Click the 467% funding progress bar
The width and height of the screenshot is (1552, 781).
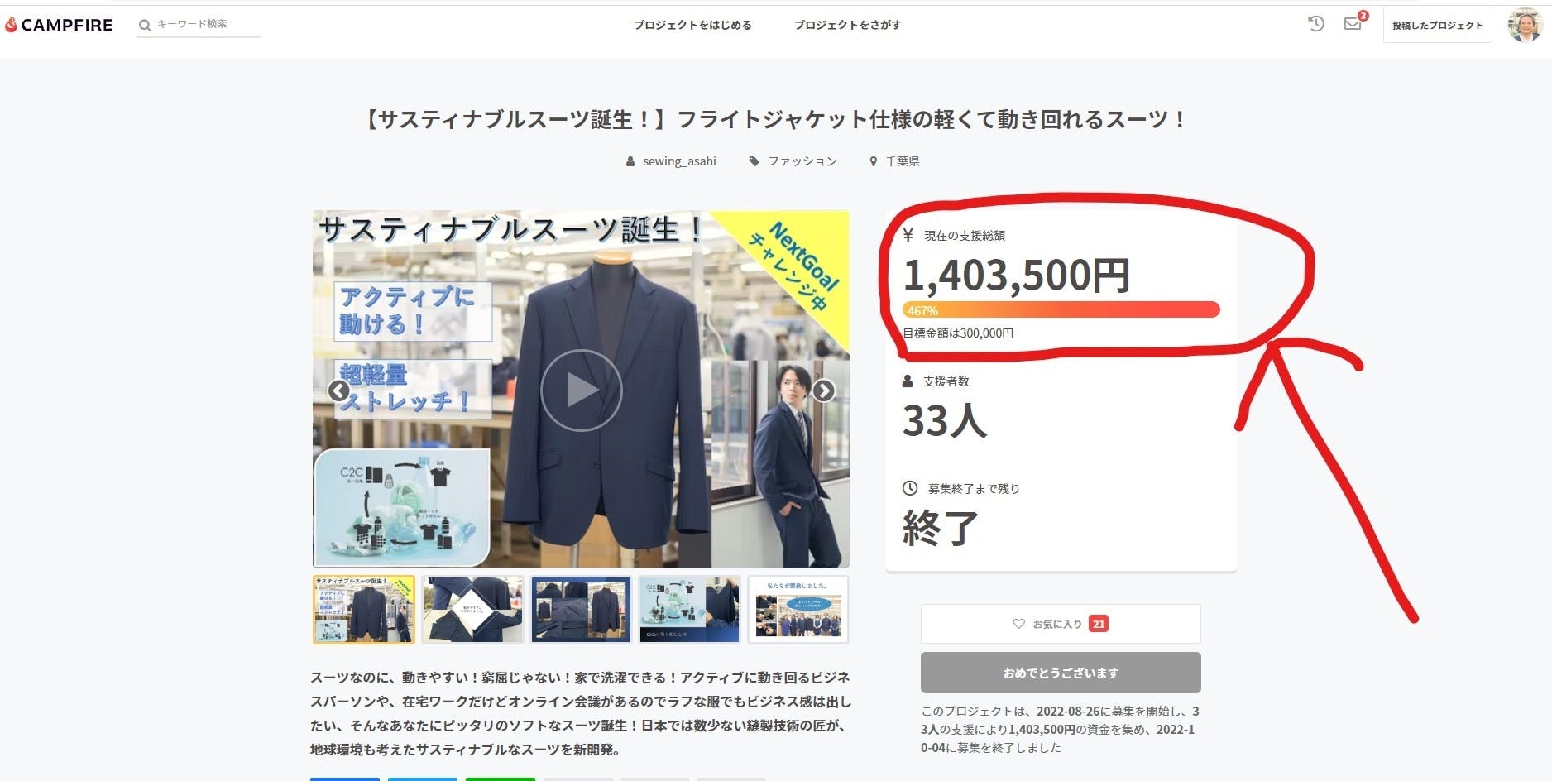click(1061, 310)
